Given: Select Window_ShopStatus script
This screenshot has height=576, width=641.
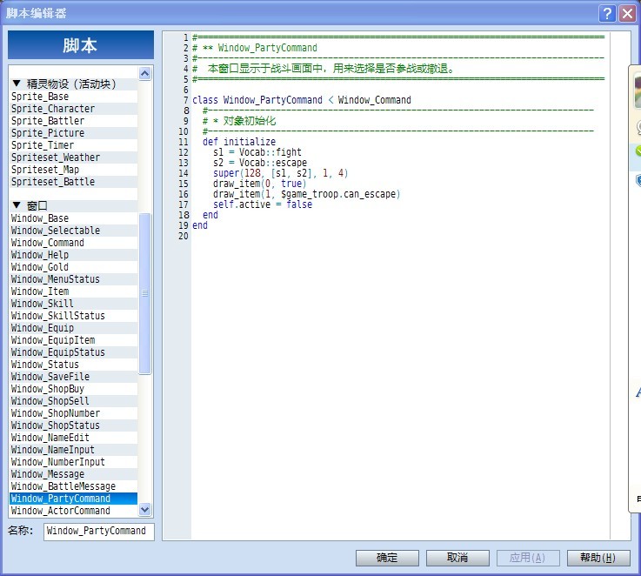Looking at the screenshot, I should click(x=74, y=425).
